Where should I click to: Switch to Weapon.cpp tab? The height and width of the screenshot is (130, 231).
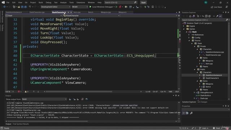click(106, 12)
